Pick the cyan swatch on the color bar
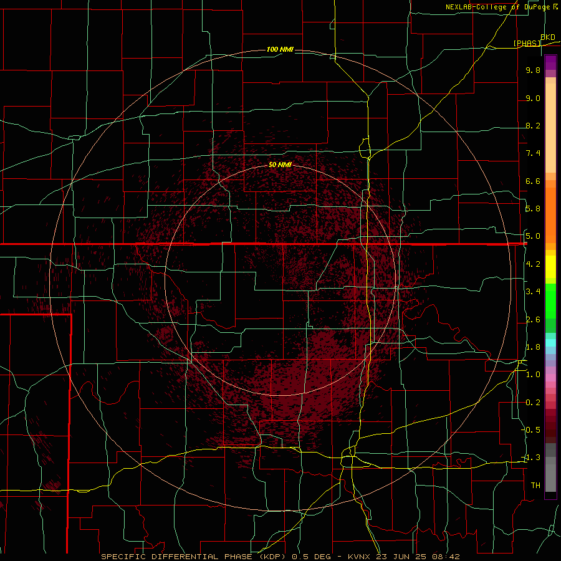Viewport: 561px width, 561px height. [550, 343]
